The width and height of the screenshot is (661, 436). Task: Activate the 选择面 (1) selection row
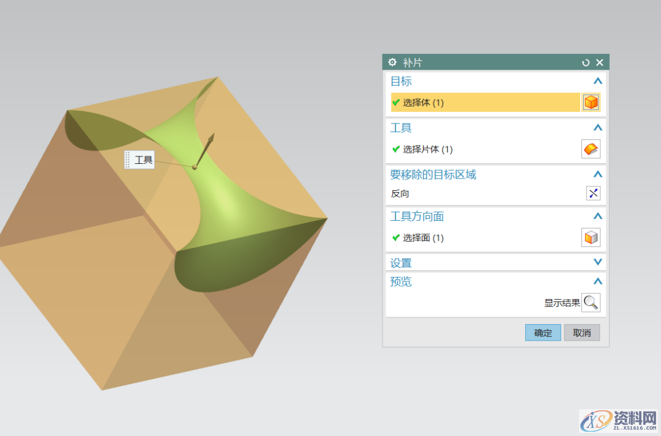pos(484,238)
